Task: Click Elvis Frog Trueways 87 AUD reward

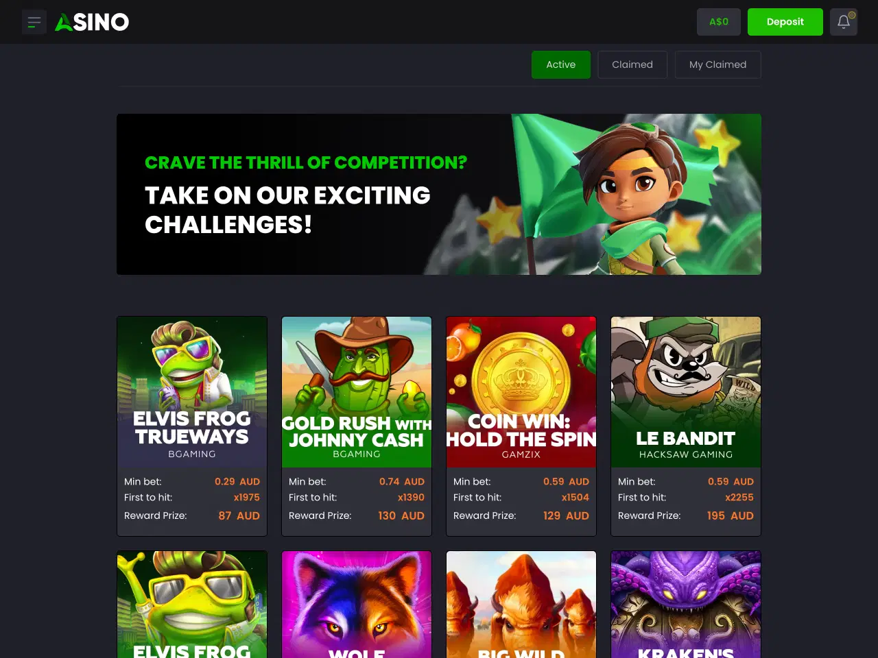Action: tap(239, 515)
